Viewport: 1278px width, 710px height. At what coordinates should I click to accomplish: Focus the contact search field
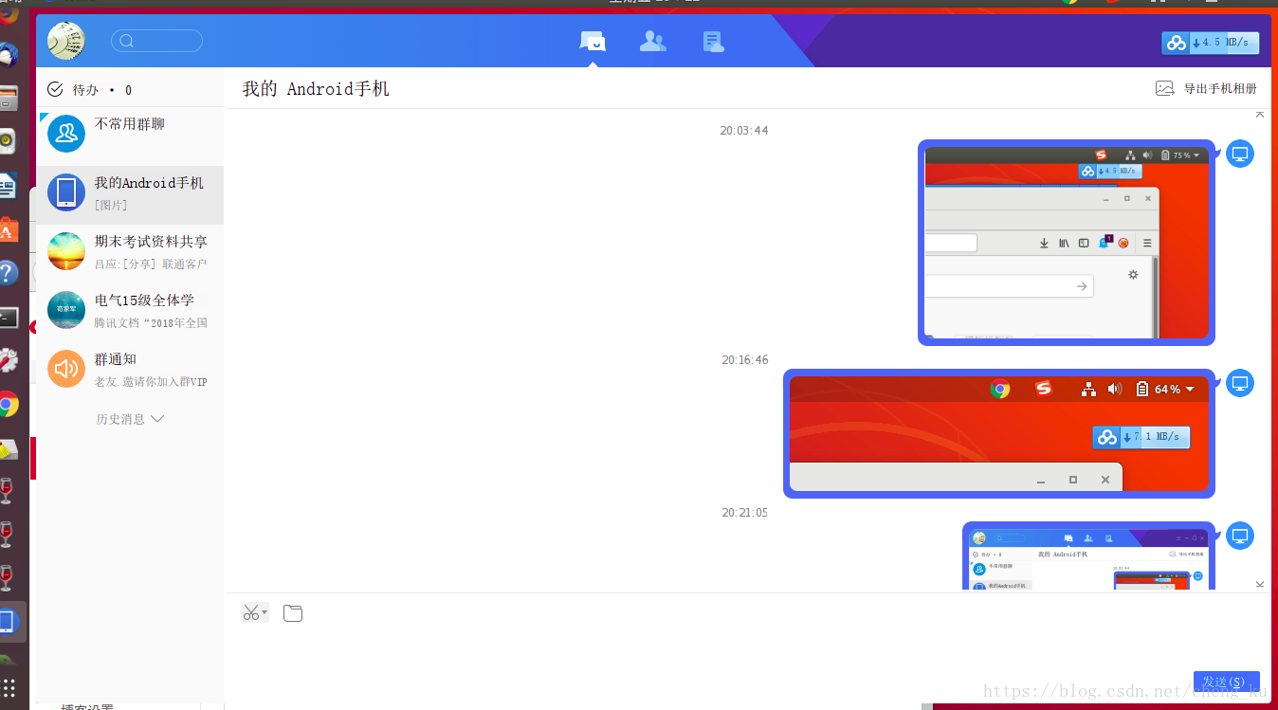click(156, 41)
